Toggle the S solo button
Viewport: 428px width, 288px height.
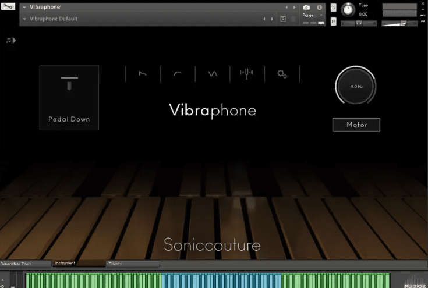coord(333,8)
